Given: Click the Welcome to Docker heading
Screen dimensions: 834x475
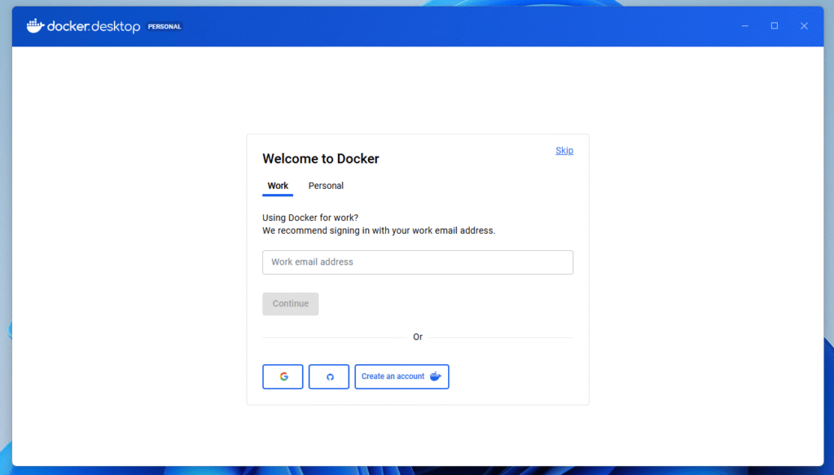Looking at the screenshot, I should tap(320, 159).
